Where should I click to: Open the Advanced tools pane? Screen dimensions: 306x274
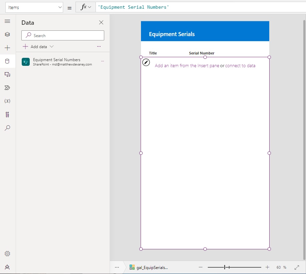tap(8, 115)
